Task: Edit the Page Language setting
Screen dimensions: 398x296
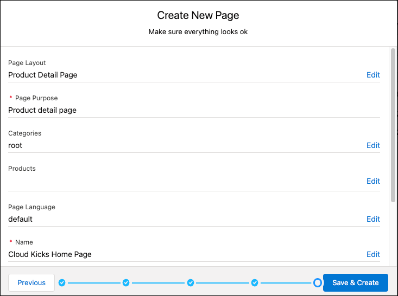Action: click(x=373, y=219)
